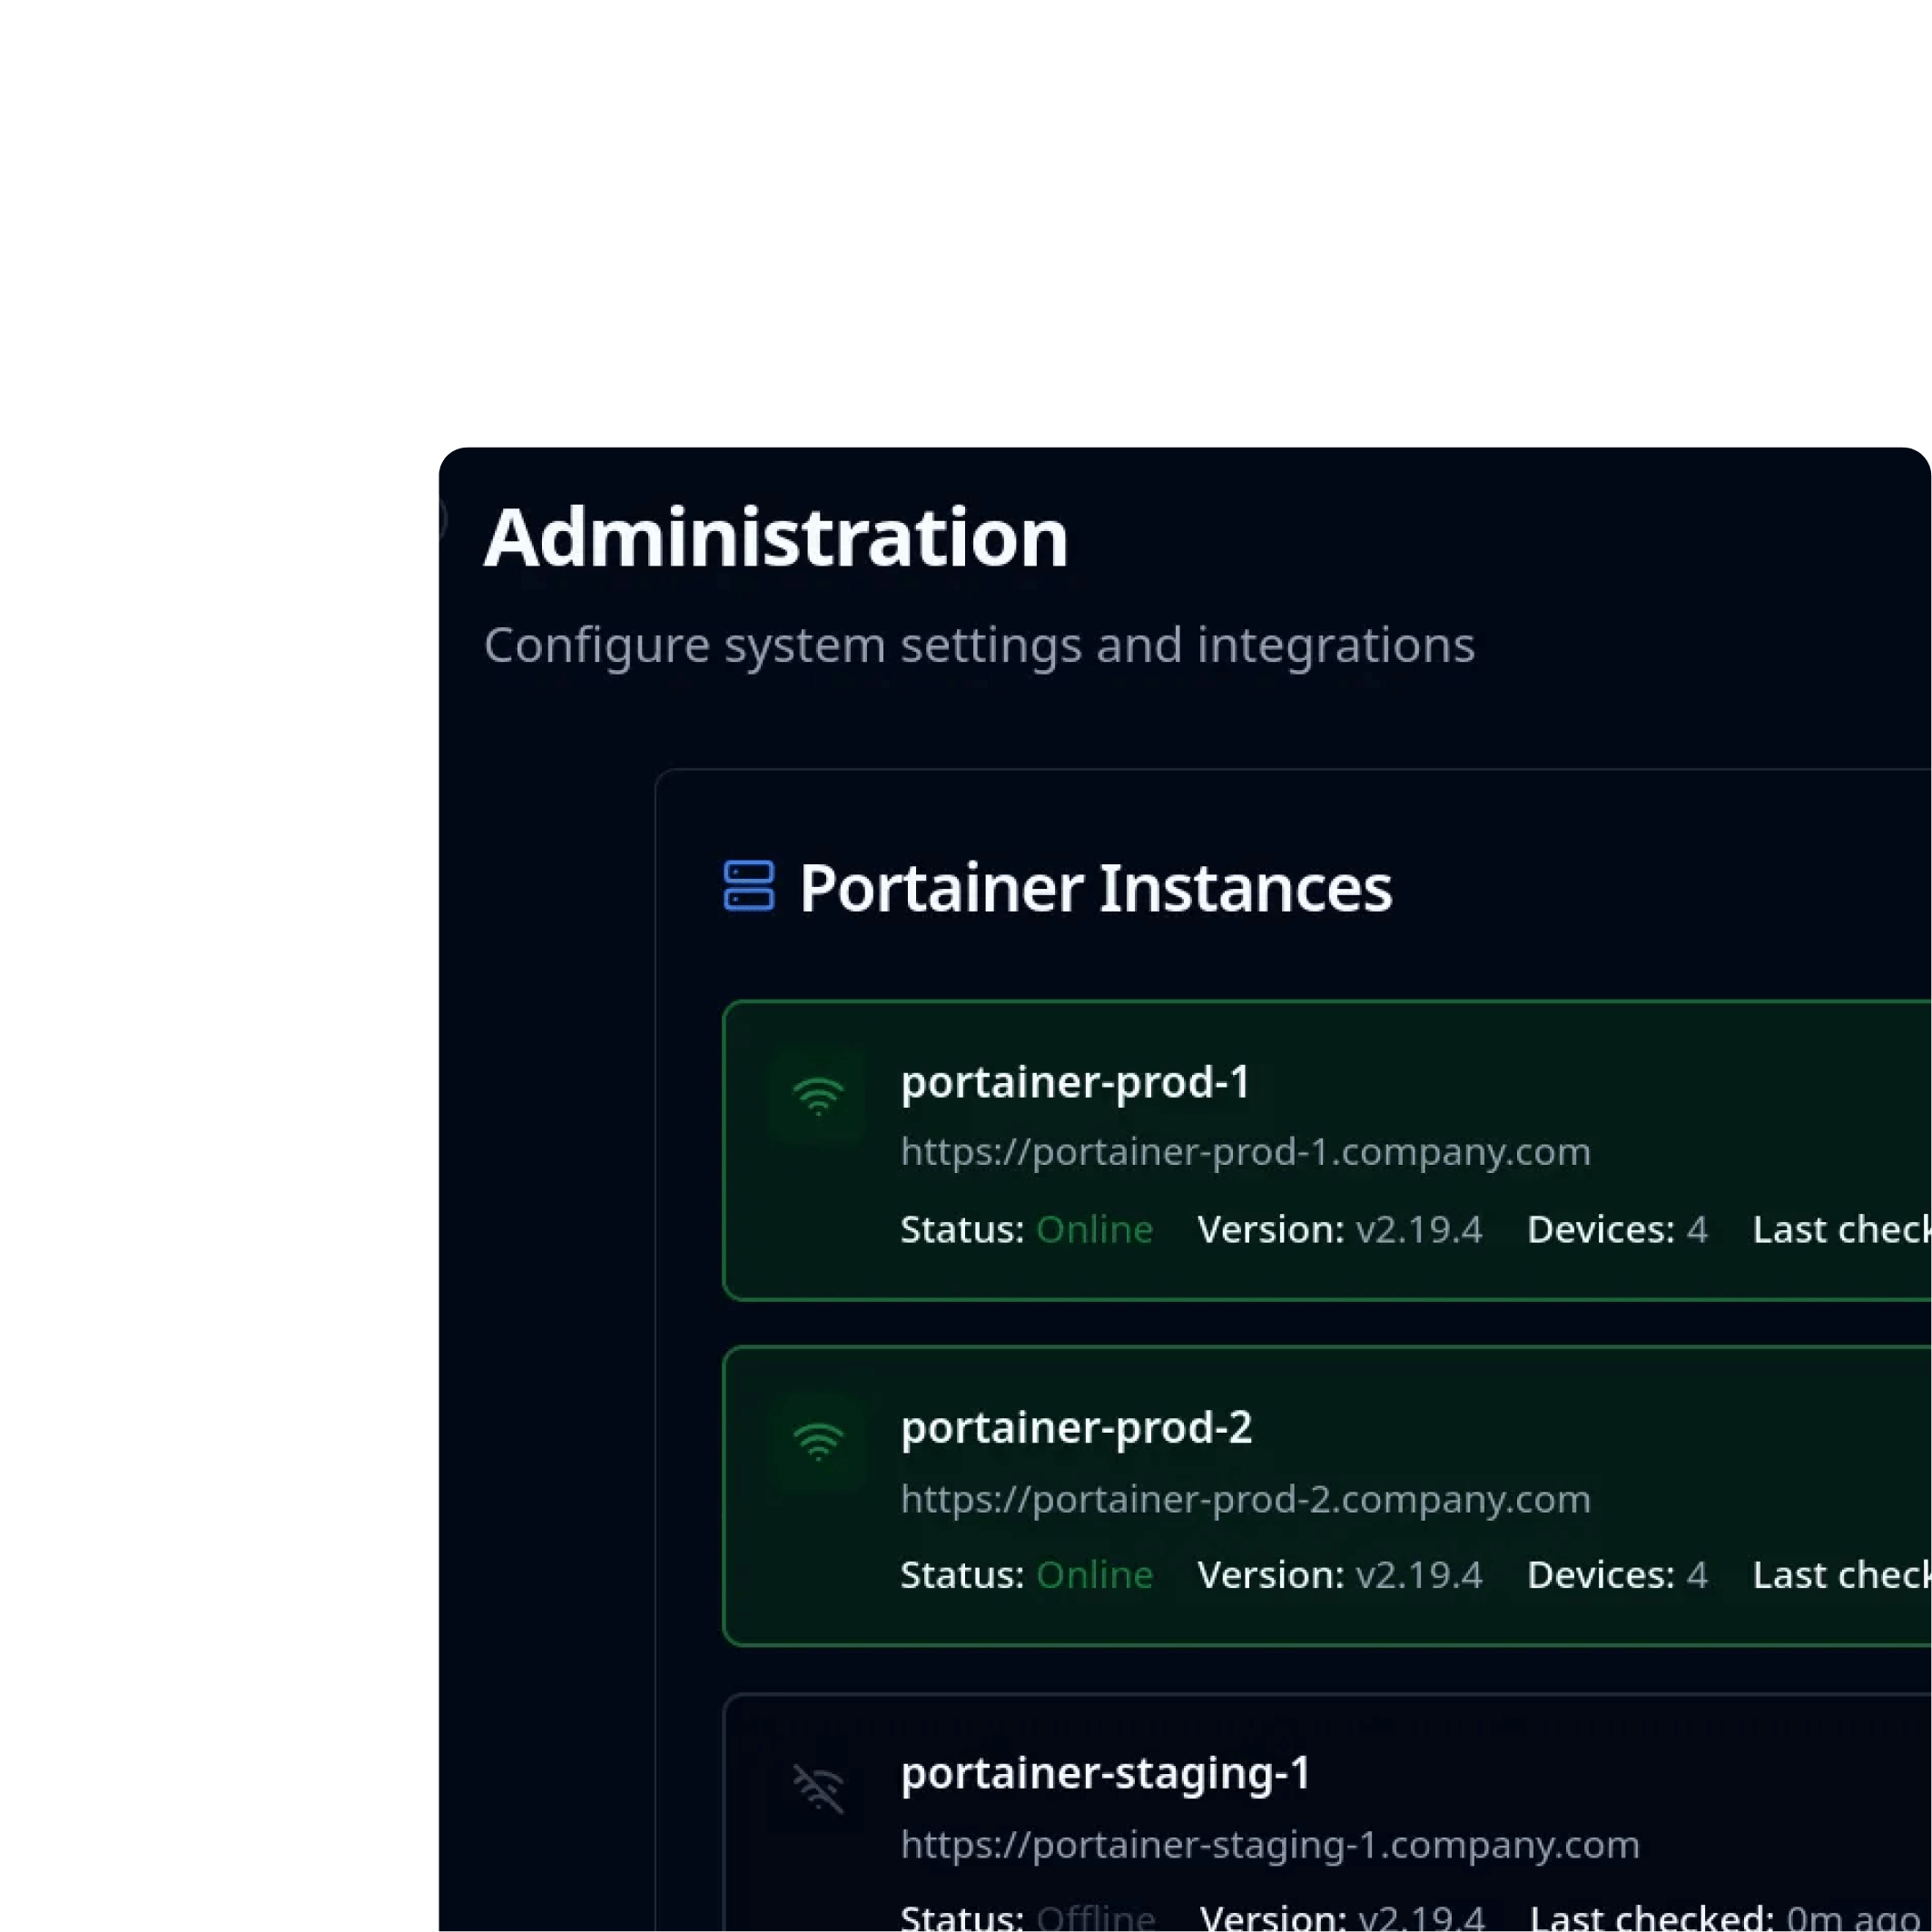Click the v2.19.4 version of portainer-prod-2
The image size is (1932, 1932).
[x=1418, y=1575]
